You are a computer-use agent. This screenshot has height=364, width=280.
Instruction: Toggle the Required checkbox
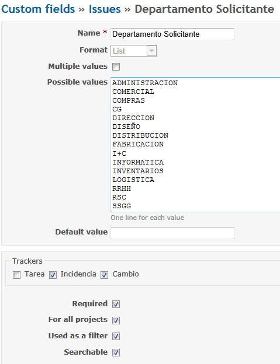(116, 304)
